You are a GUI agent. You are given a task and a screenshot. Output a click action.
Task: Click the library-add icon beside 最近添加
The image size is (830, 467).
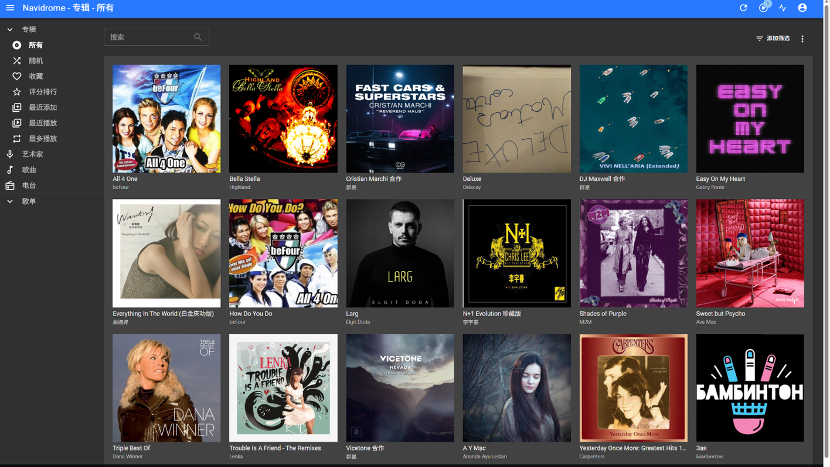(17, 108)
